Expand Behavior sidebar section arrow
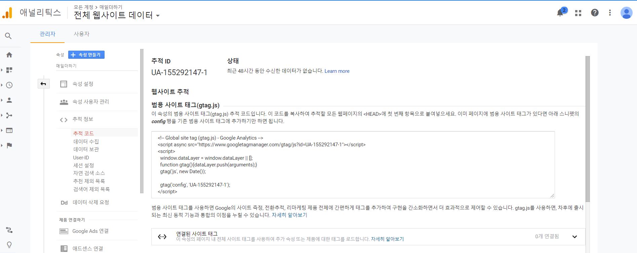 tap(2, 130)
